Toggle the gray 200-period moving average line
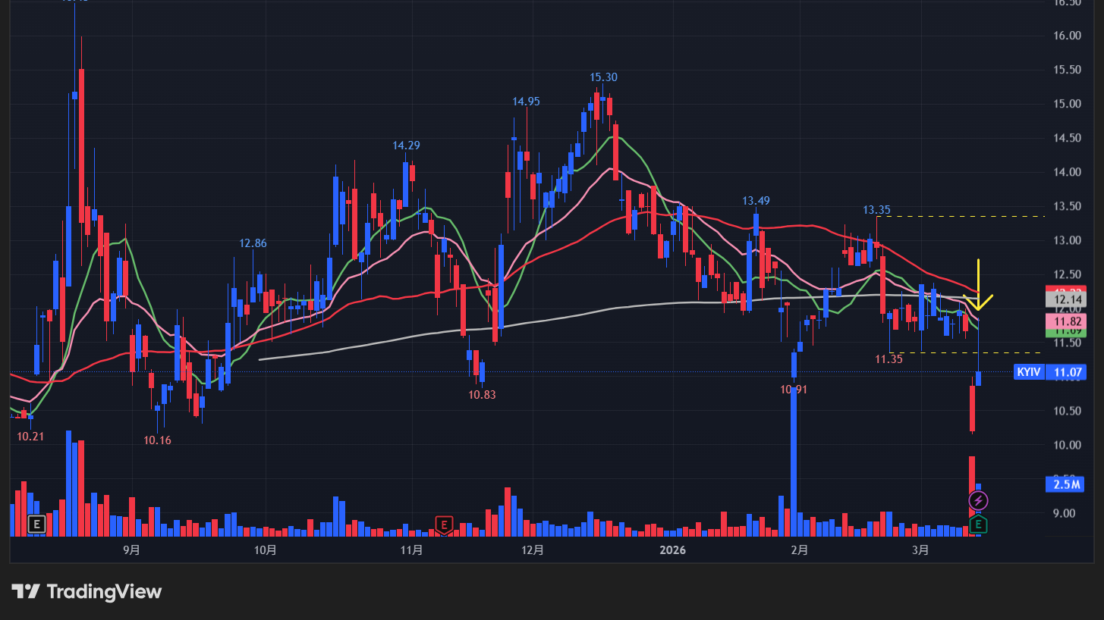The width and height of the screenshot is (1104, 620). [x=683, y=303]
